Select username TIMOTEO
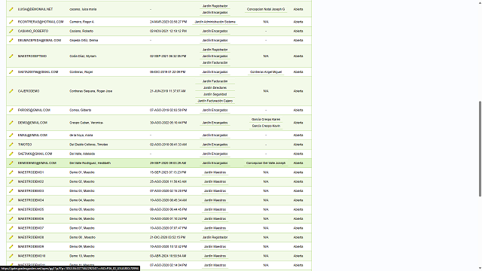This screenshot has height=271, width=482. (x=25, y=145)
